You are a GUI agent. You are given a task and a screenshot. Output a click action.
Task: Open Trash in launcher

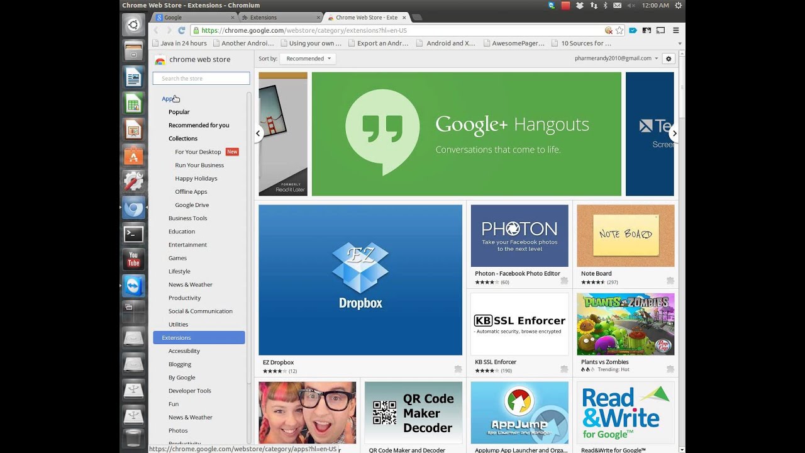(x=133, y=438)
